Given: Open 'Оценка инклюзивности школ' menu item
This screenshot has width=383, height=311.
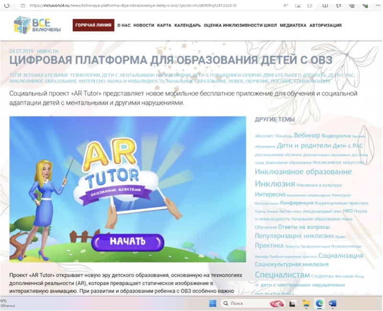Looking at the screenshot, I should pyautogui.click(x=240, y=25).
